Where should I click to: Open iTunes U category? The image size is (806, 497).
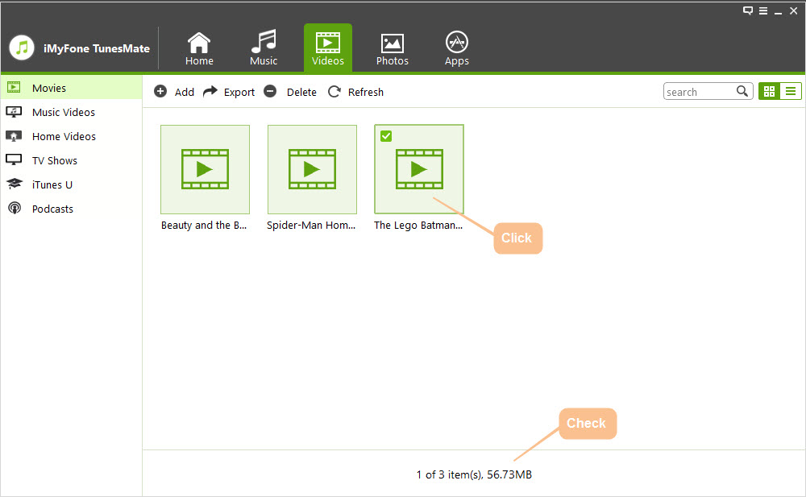72,184
